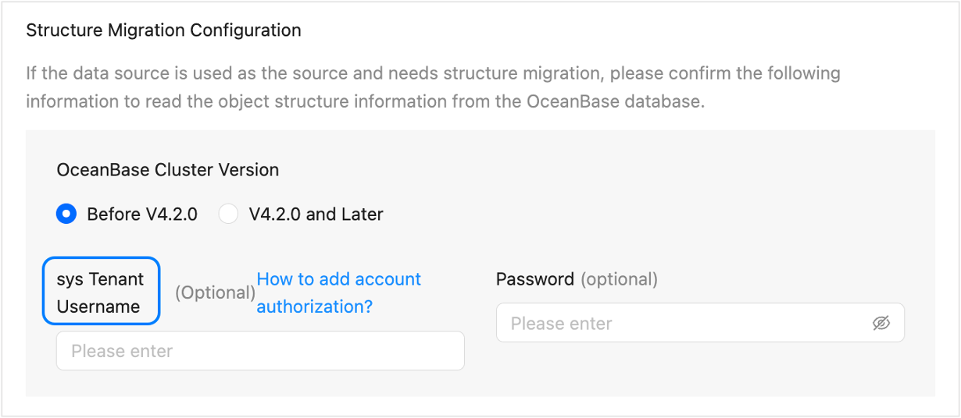This screenshot has height=418, width=961.
Task: Focus the sys Tenant Username input field
Action: (x=260, y=351)
